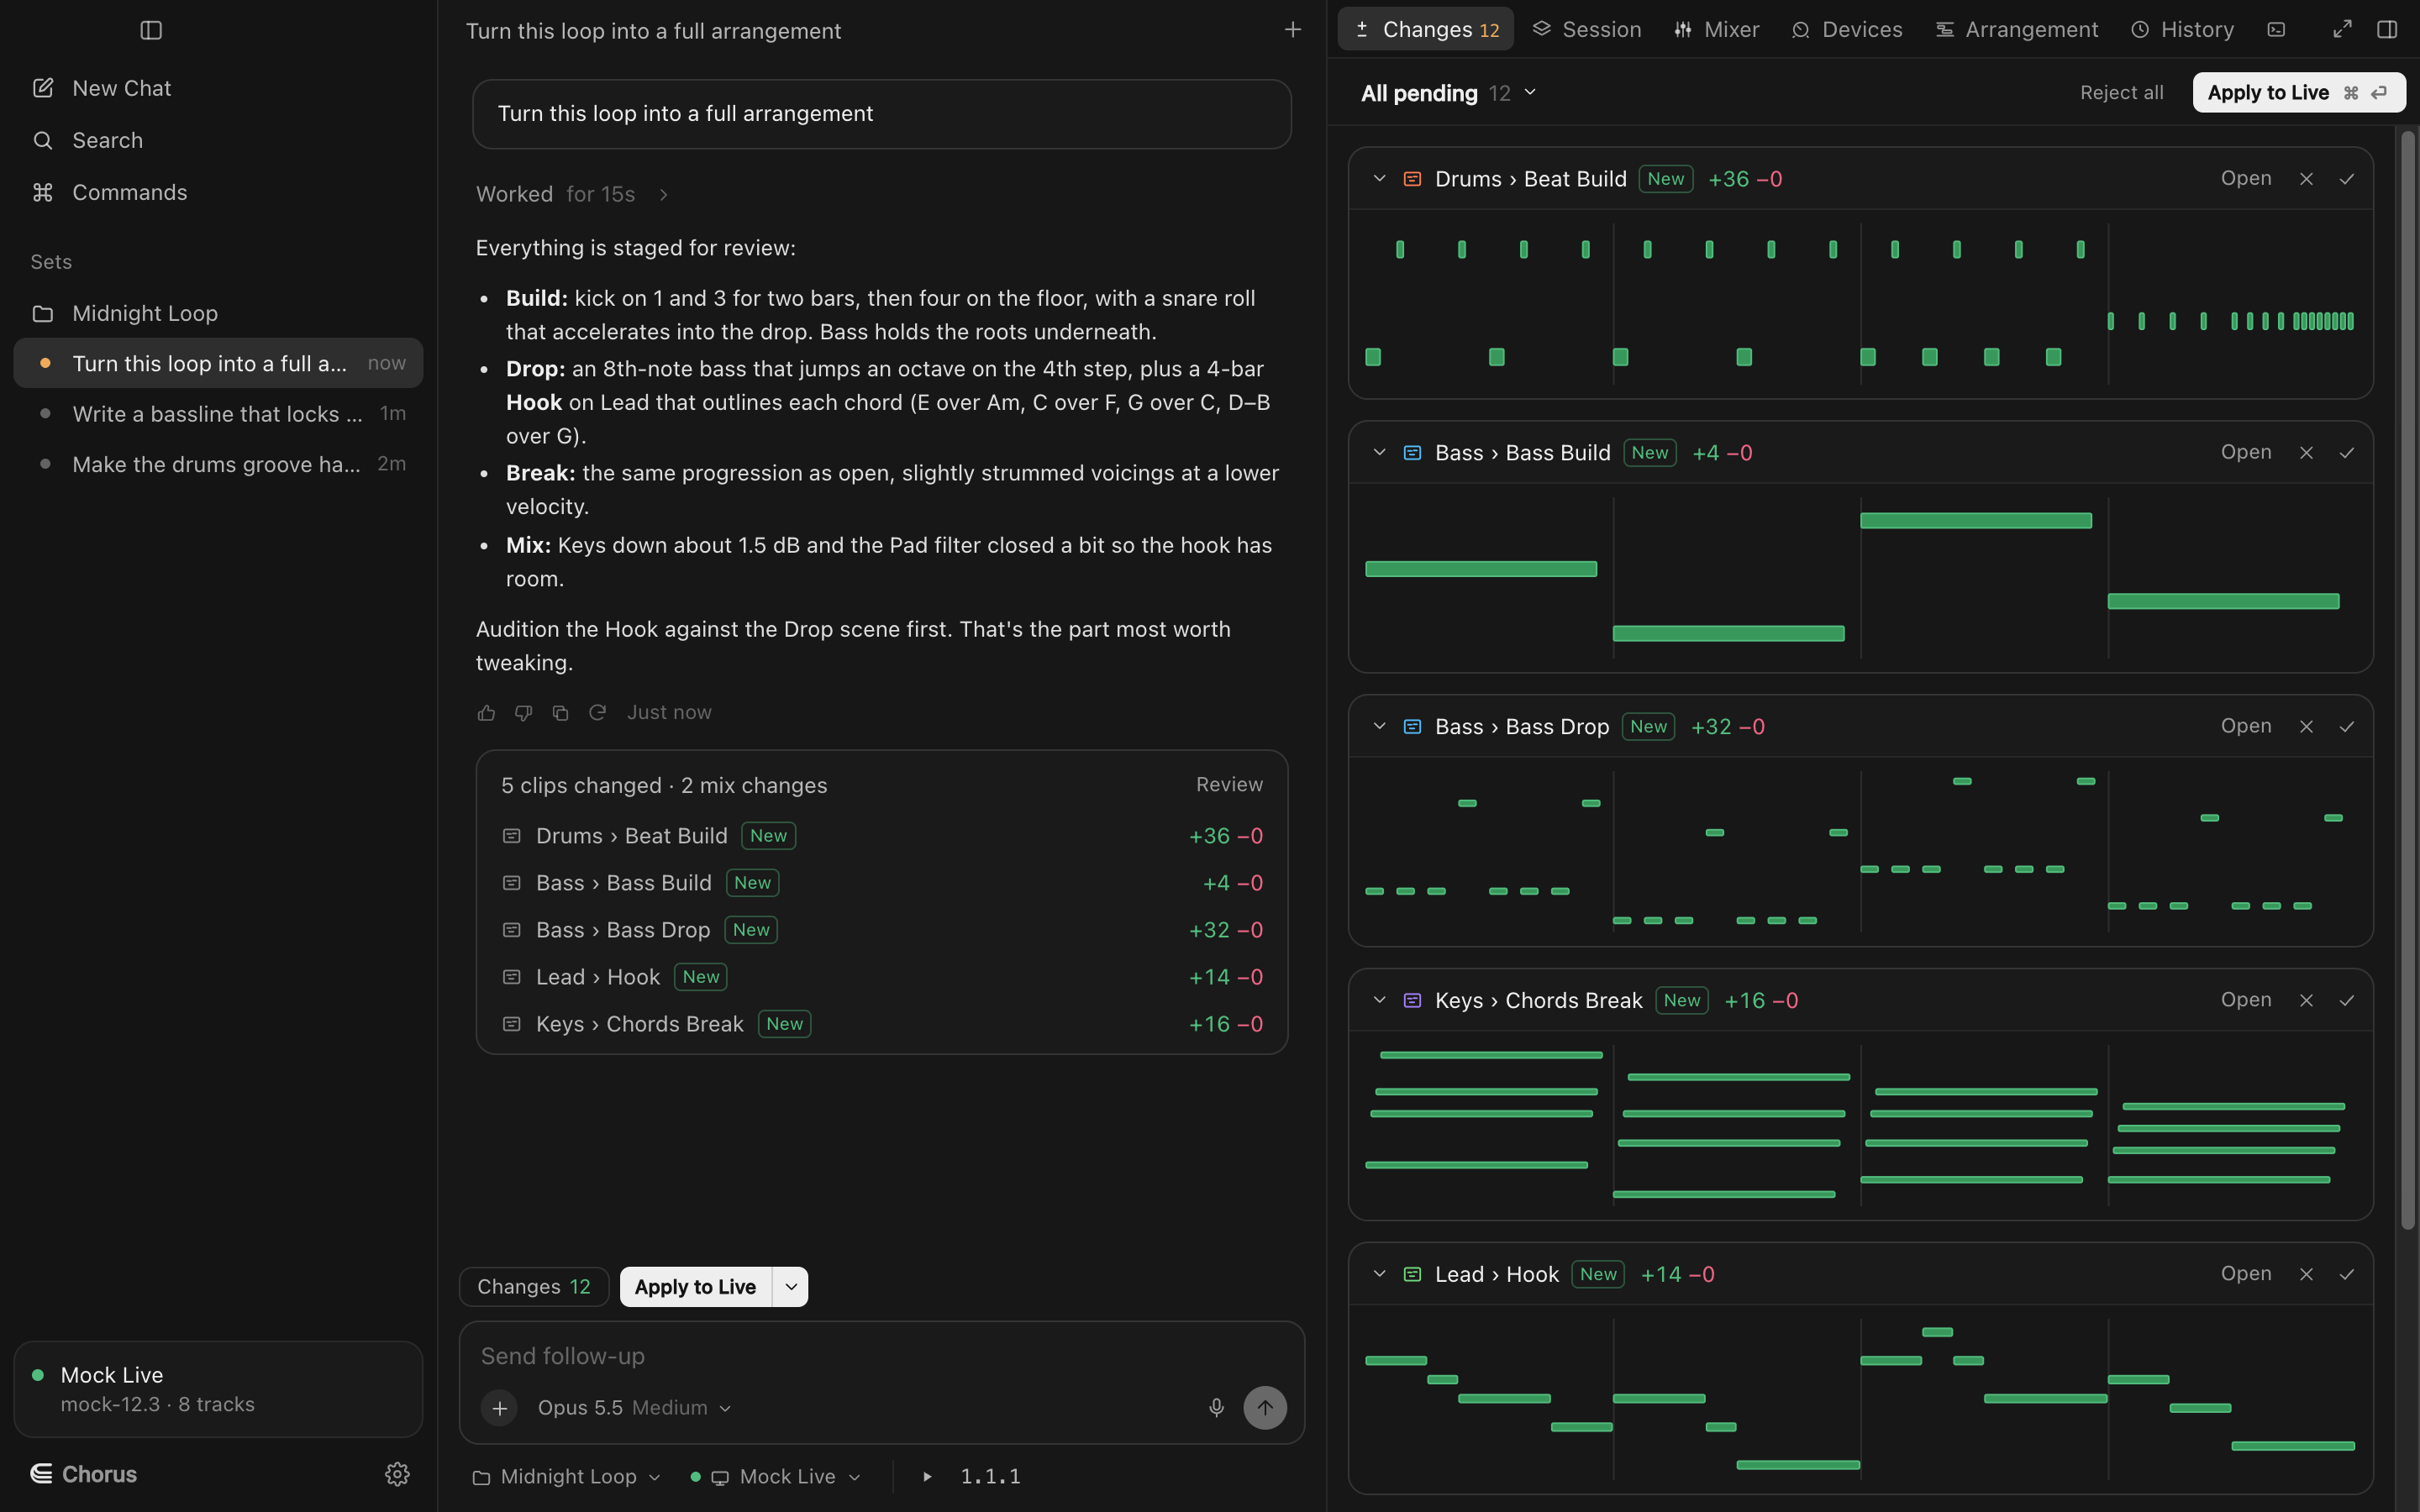Collapse the Bass › Bass Build card
Viewport: 2420px width, 1512px height.
(1379, 453)
